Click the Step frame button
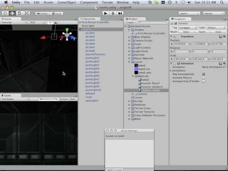Image resolution: width=228 pixels, height=171 pixels. coord(120,13)
